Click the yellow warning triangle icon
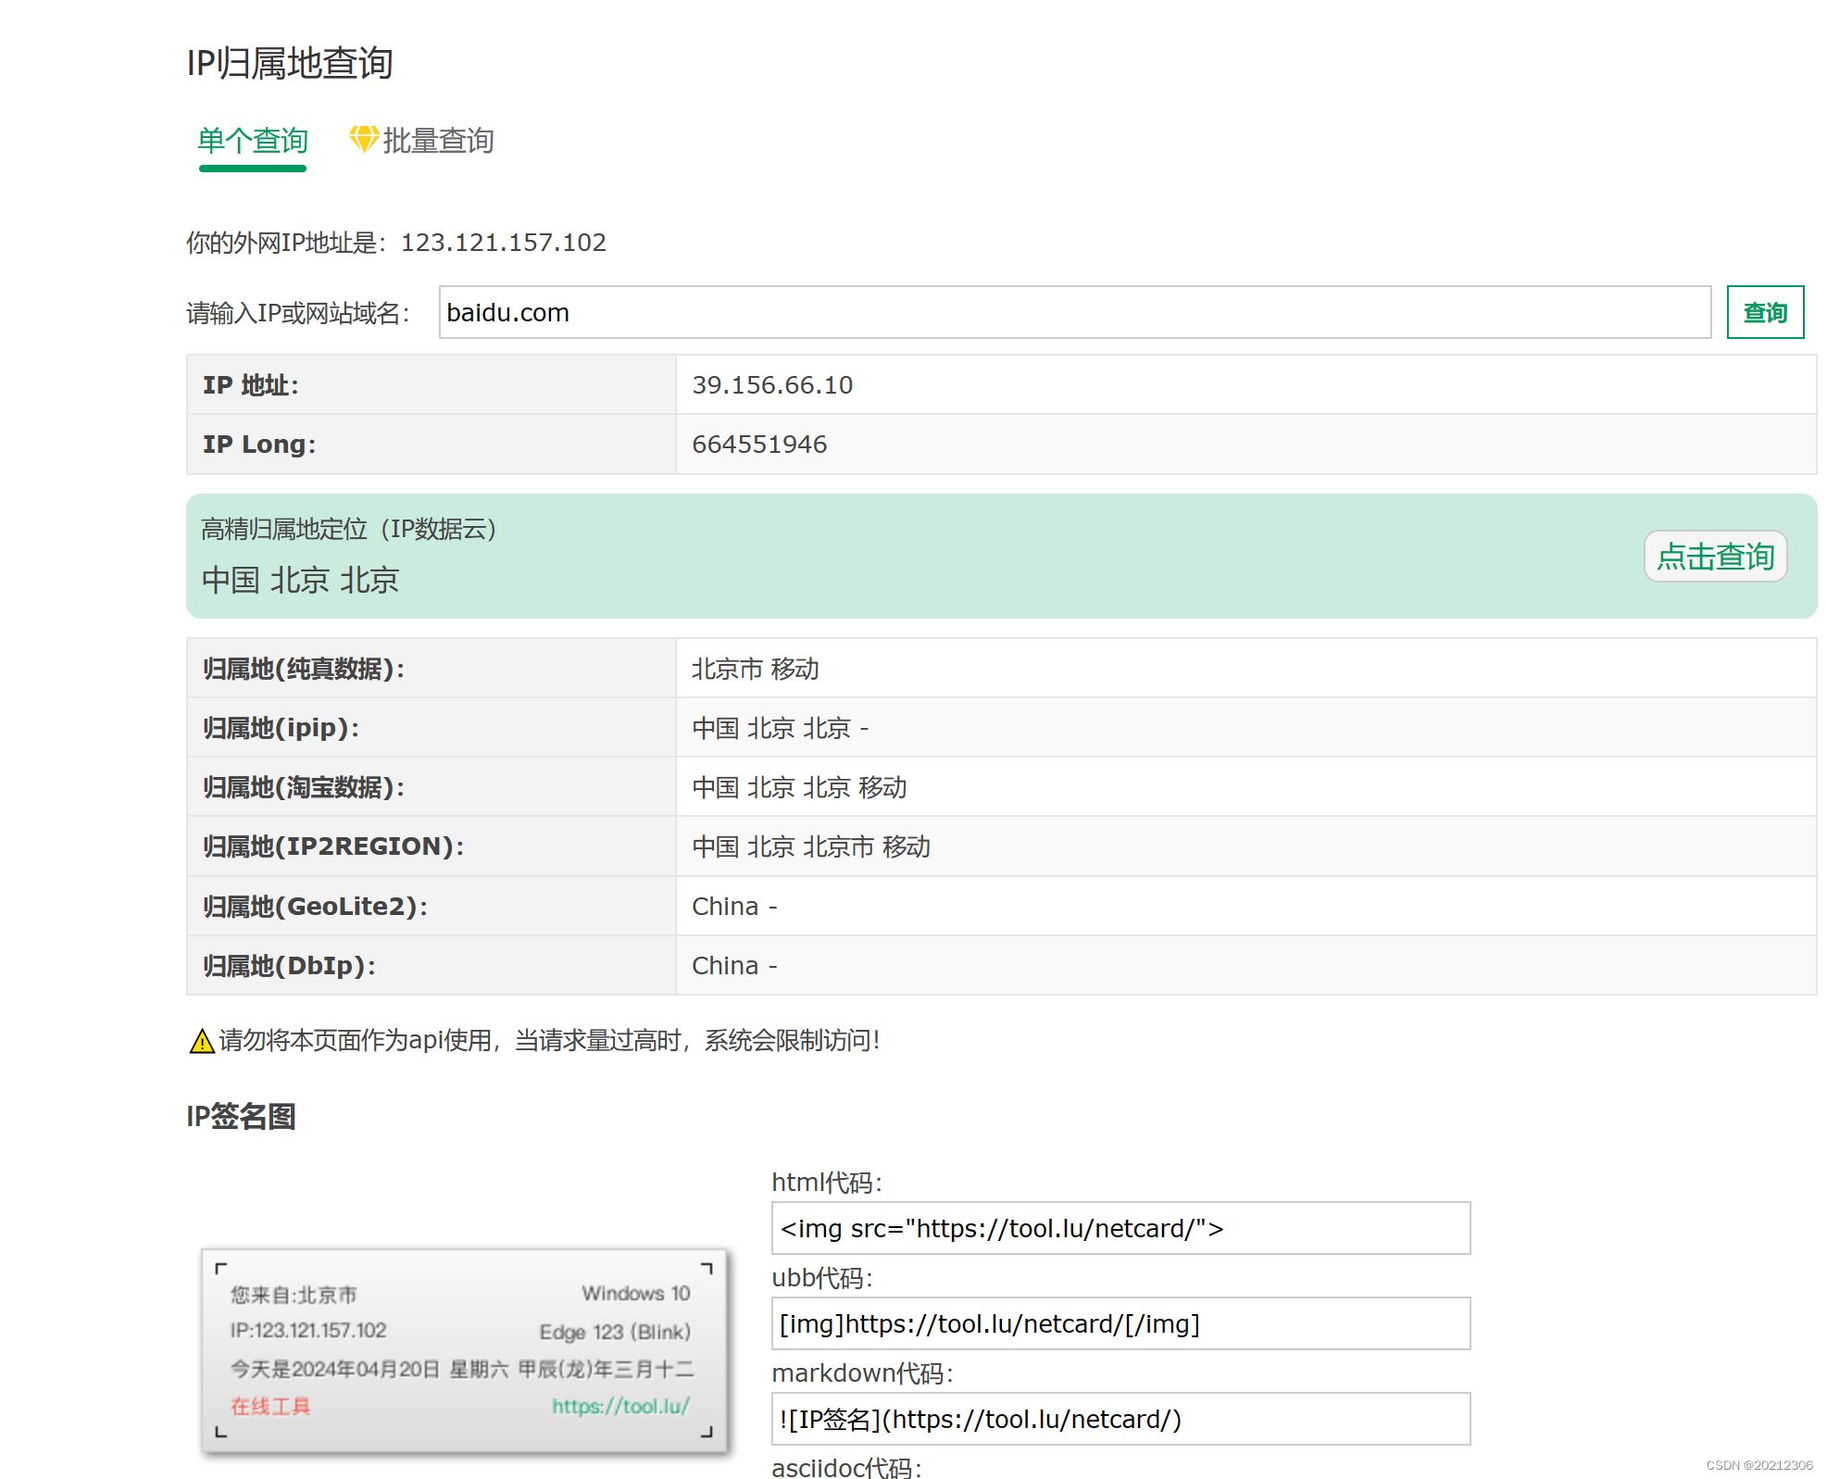The width and height of the screenshot is (1827, 1479). click(201, 1042)
